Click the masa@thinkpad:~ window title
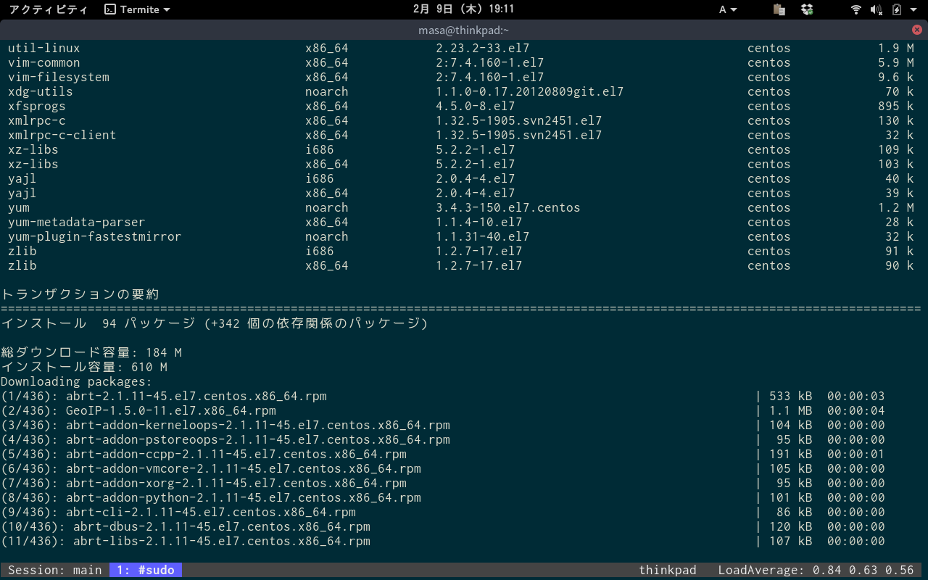The height and width of the screenshot is (580, 928). [463, 30]
